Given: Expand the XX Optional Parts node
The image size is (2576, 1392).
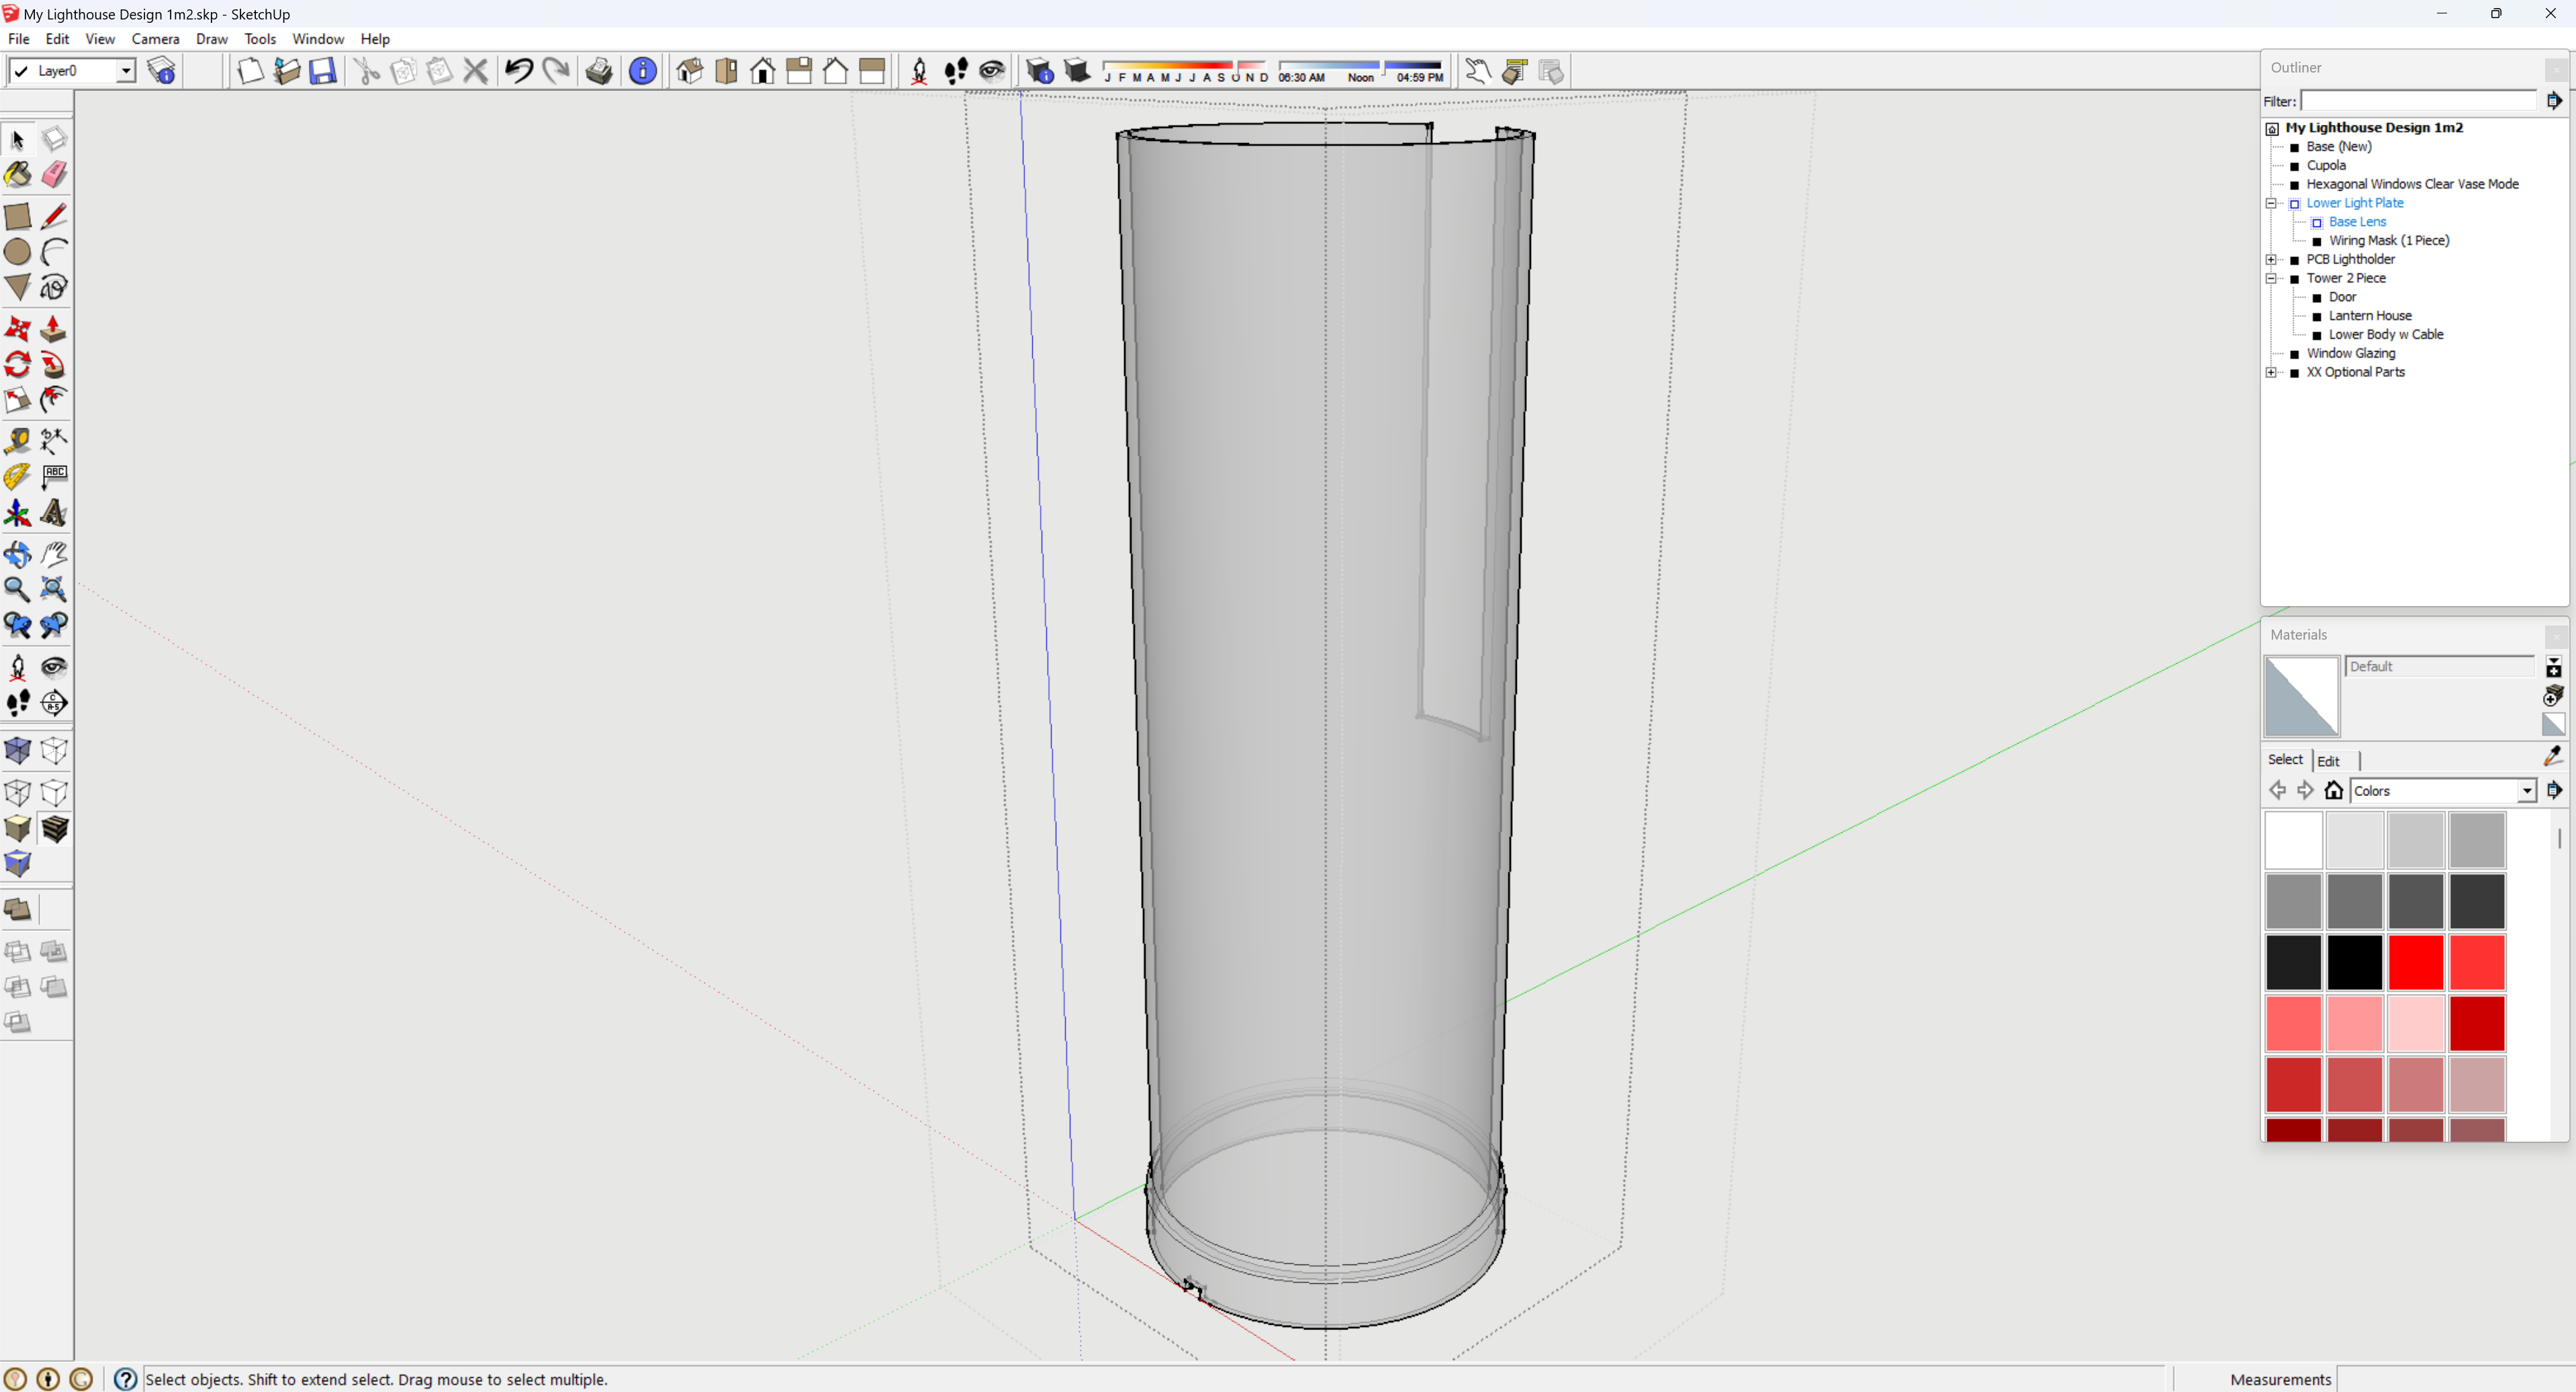Looking at the screenshot, I should click(2271, 372).
